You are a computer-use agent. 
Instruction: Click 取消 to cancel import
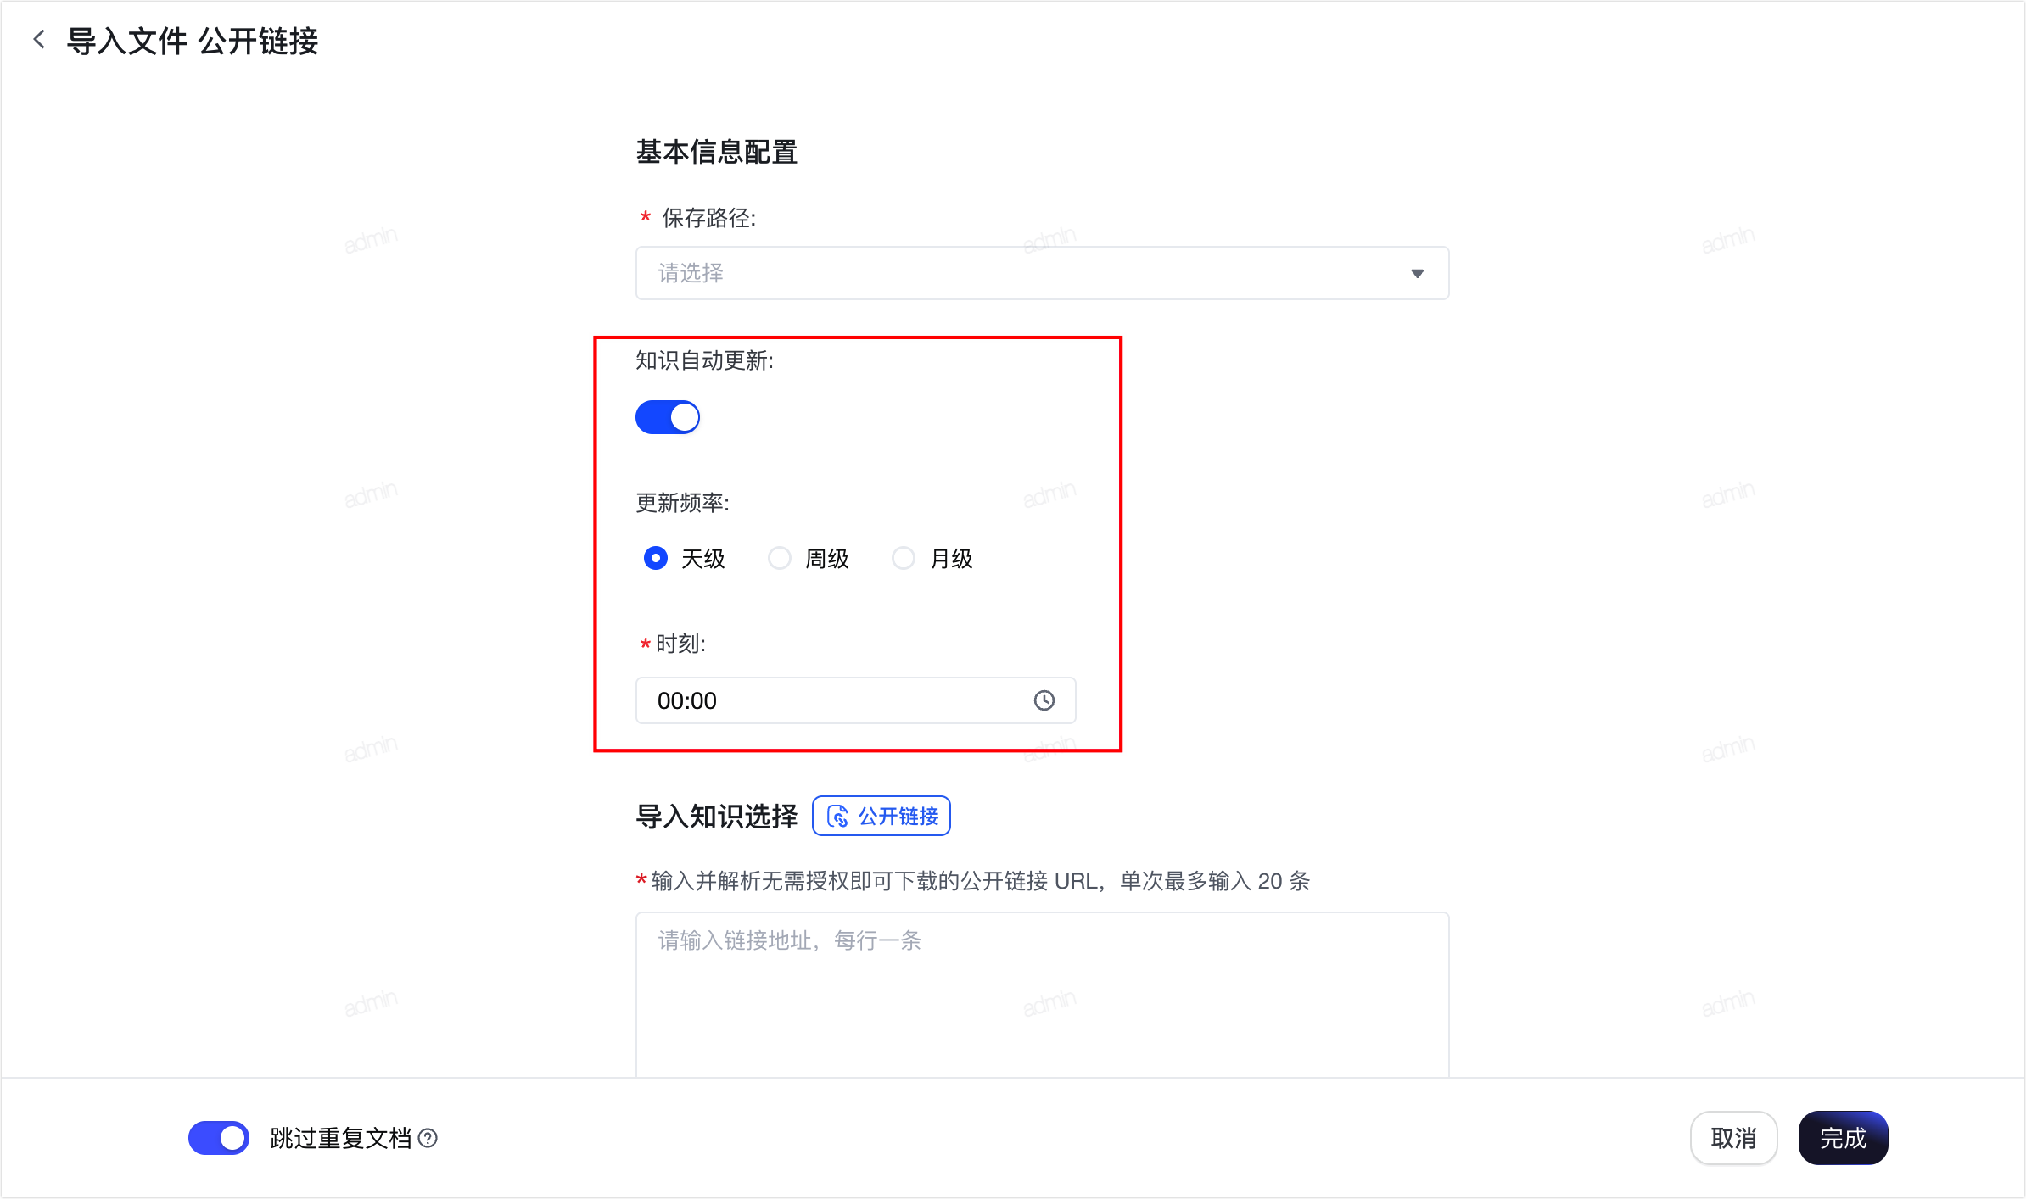pyautogui.click(x=1733, y=1138)
